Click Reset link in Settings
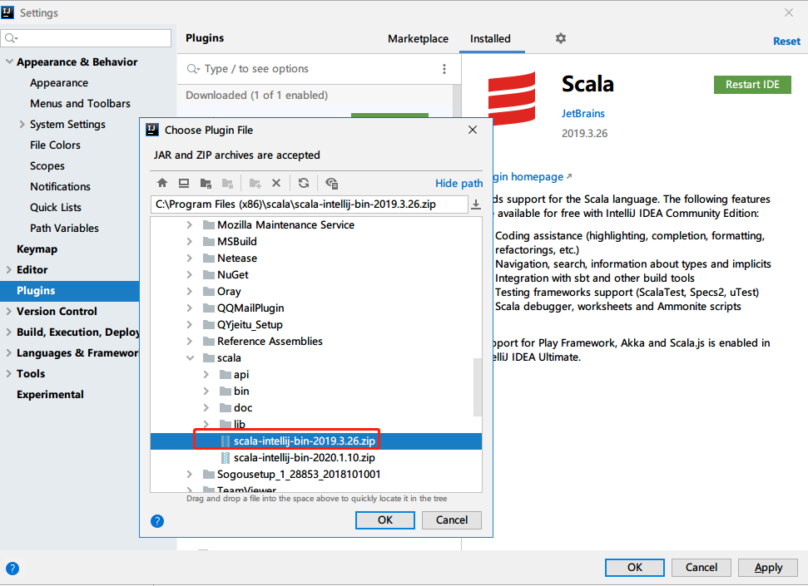Image resolution: width=808 pixels, height=586 pixels. (x=786, y=42)
